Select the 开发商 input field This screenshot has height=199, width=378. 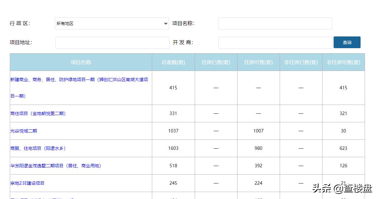(275, 43)
